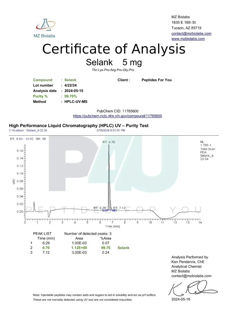Screen dimensions: 228x323
Task: Click the file path 'C:\Xcalibur\...\Selank_4-22-24'
Action: coord(28,130)
